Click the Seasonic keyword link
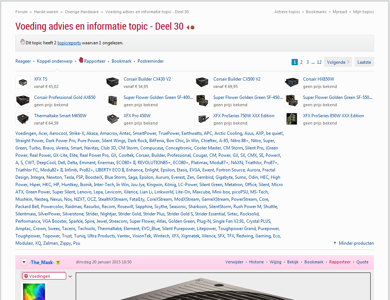The width and height of the screenshot is (390, 300). (x=177, y=206)
